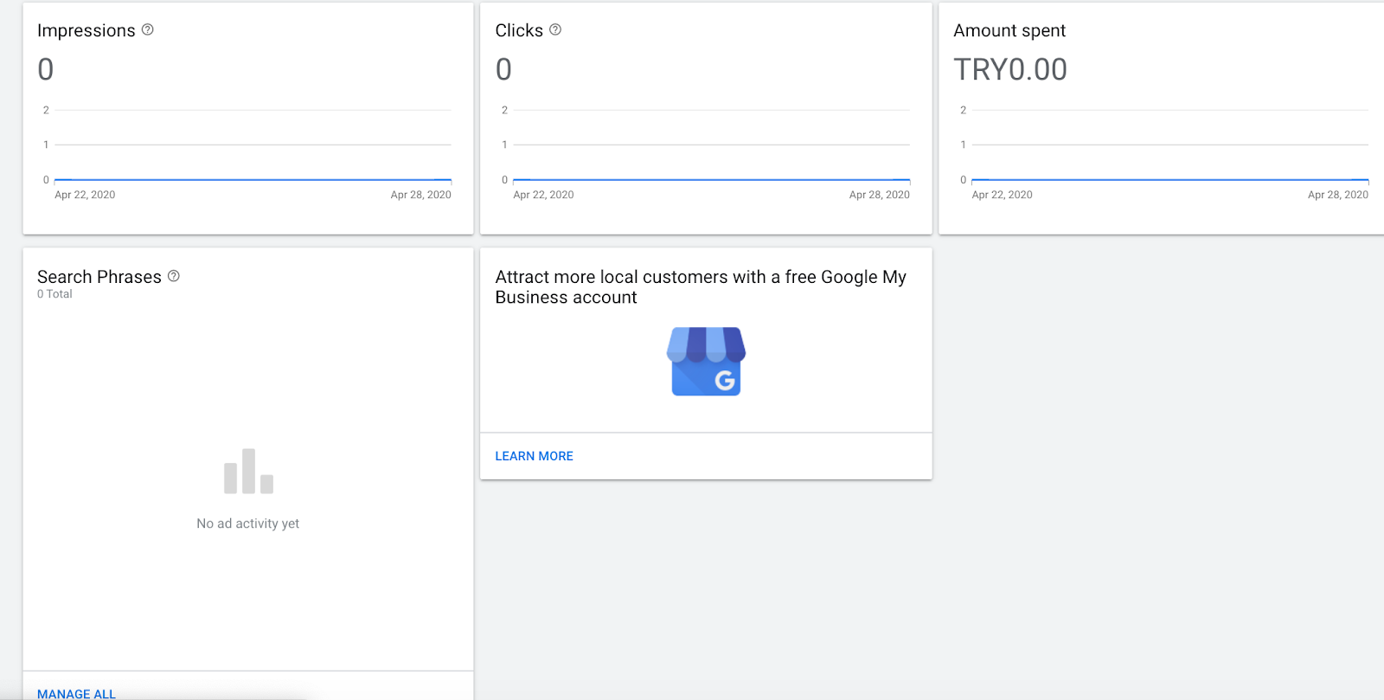
Task: Open the LEARN MORE link
Action: coord(534,456)
